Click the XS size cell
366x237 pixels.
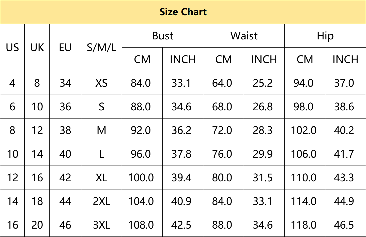[x=101, y=83]
